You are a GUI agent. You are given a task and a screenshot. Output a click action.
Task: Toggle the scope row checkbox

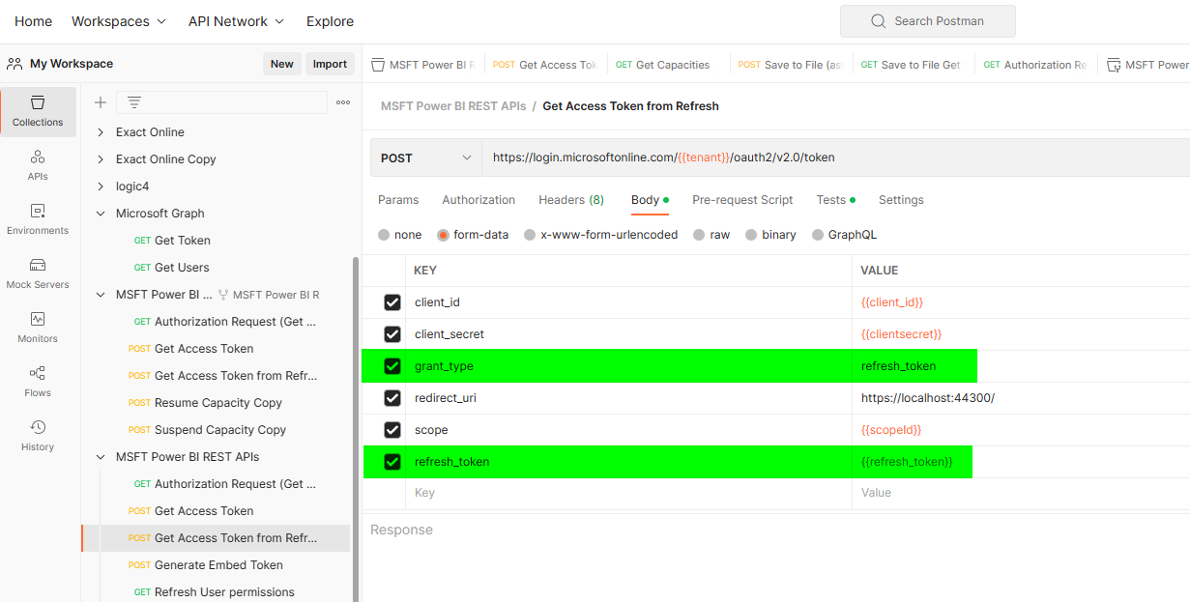[x=392, y=430]
